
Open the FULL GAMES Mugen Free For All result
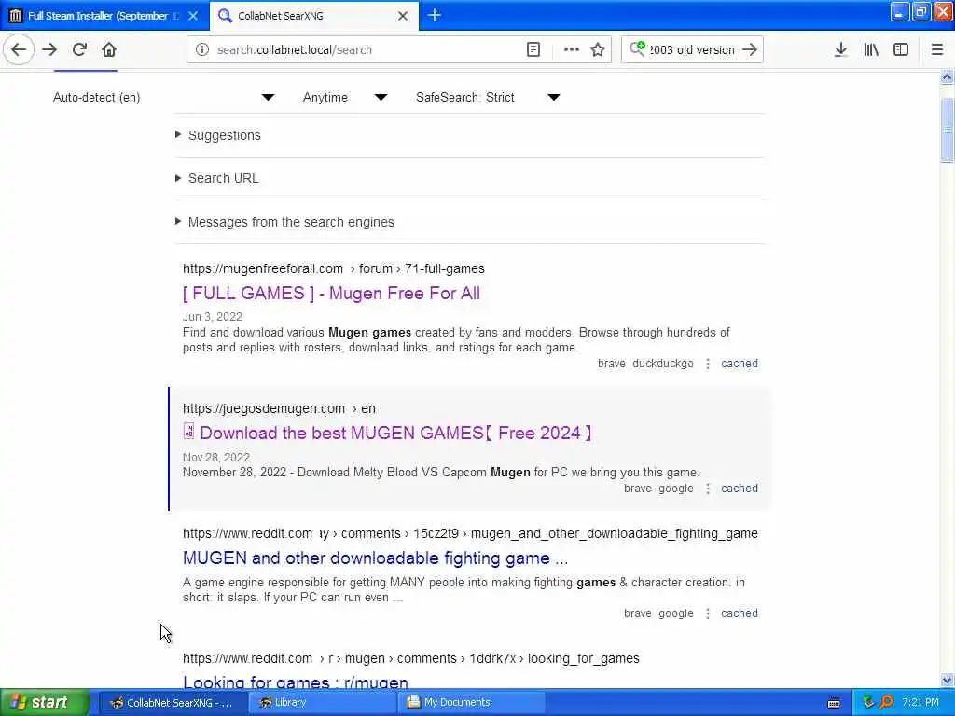(x=331, y=294)
